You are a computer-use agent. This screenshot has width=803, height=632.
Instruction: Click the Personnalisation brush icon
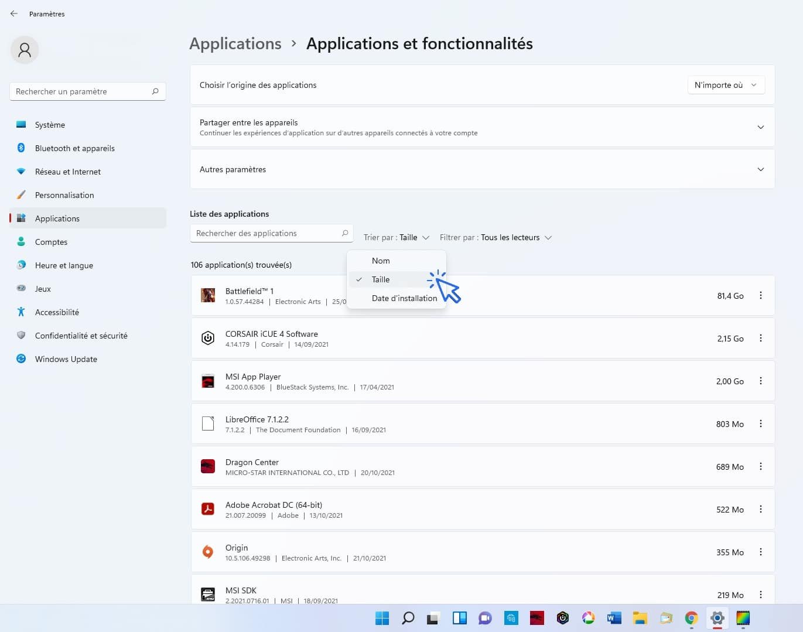click(21, 195)
